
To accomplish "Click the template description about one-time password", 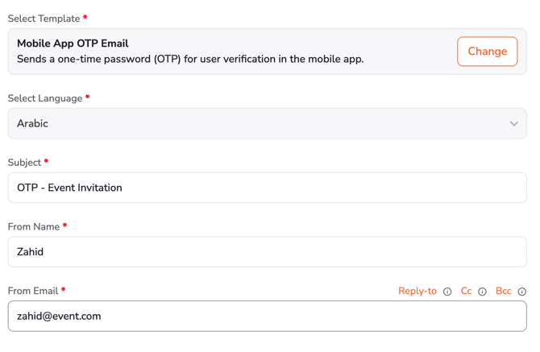I will pos(190,59).
